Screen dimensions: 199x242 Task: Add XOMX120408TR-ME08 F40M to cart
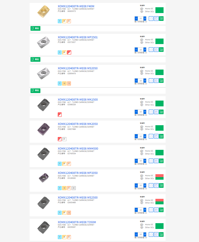(161, 19)
